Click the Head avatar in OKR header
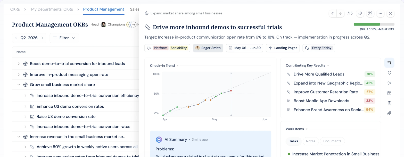This screenshot has height=157, width=404. point(103,24)
